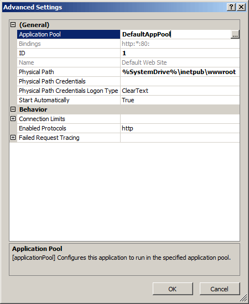Screen dimensions: 249x304
Task: Collapse the (General) section
Action: point(13,25)
